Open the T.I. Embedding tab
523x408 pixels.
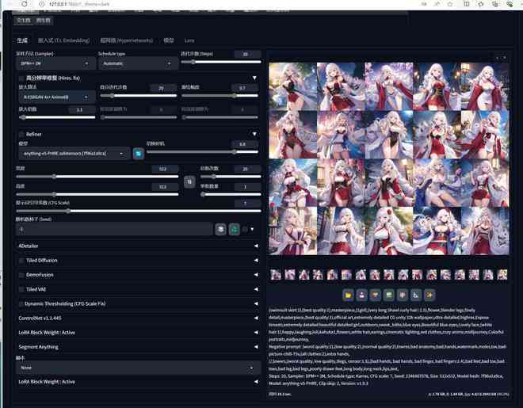coord(63,40)
